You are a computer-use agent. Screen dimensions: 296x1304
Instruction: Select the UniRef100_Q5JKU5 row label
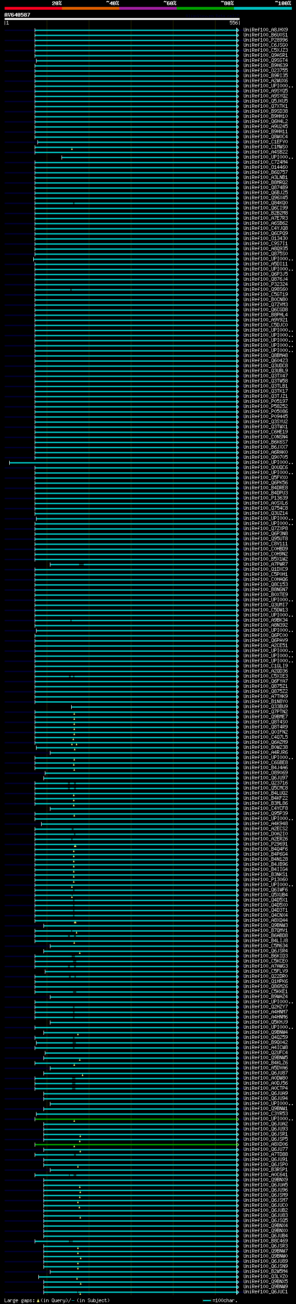coord(265,101)
